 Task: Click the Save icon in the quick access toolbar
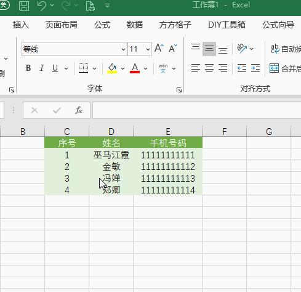(x=24, y=6)
